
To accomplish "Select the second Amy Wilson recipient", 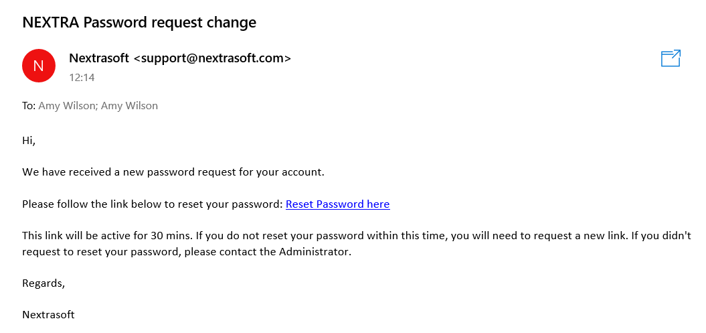I will click(129, 106).
